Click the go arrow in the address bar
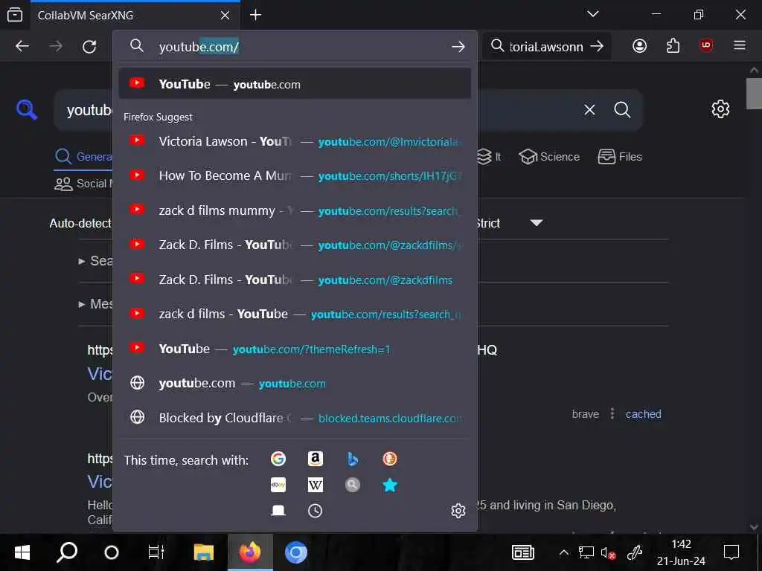The height and width of the screenshot is (571, 762). point(458,47)
